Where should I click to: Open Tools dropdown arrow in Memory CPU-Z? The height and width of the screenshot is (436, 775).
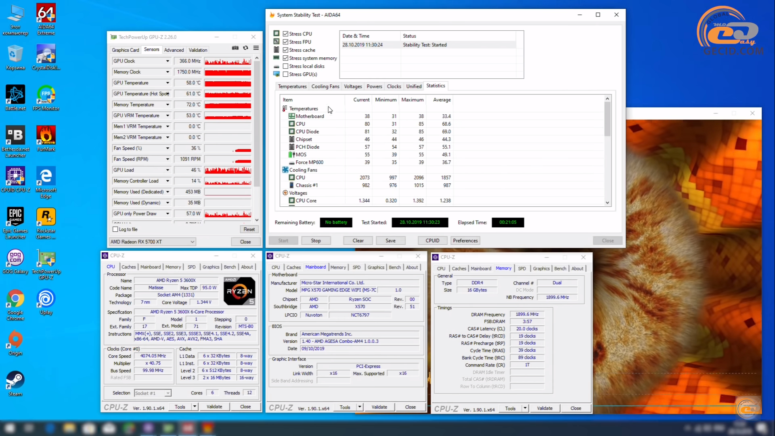pos(525,409)
